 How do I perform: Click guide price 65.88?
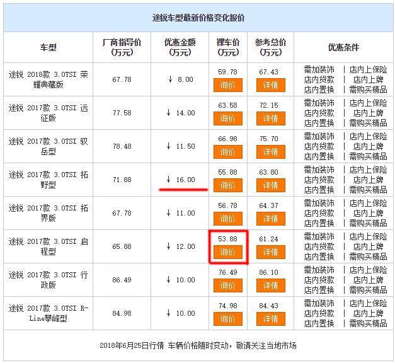click(122, 246)
